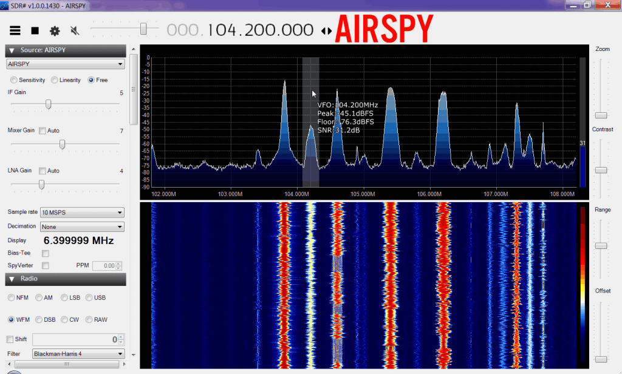
Task: Collapse the Source: AIRSPY panel
Action: (12, 50)
